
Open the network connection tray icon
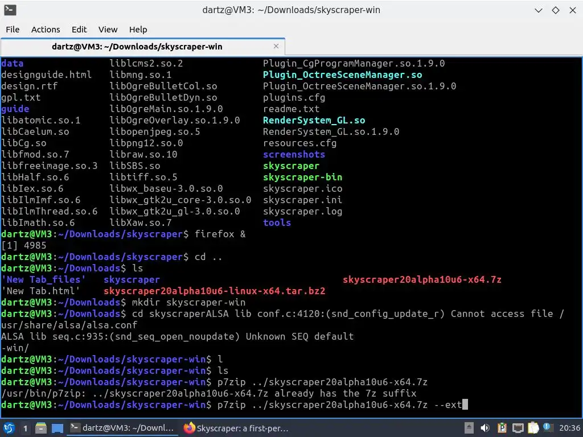(518, 428)
